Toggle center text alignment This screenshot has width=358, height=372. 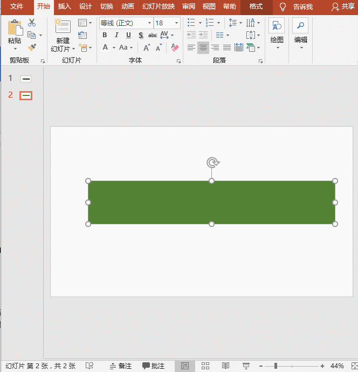coord(203,47)
